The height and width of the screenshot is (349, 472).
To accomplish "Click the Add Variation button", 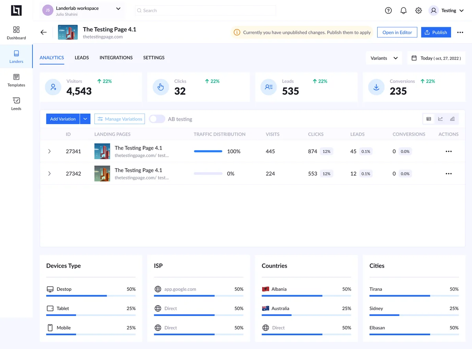I will click(63, 119).
